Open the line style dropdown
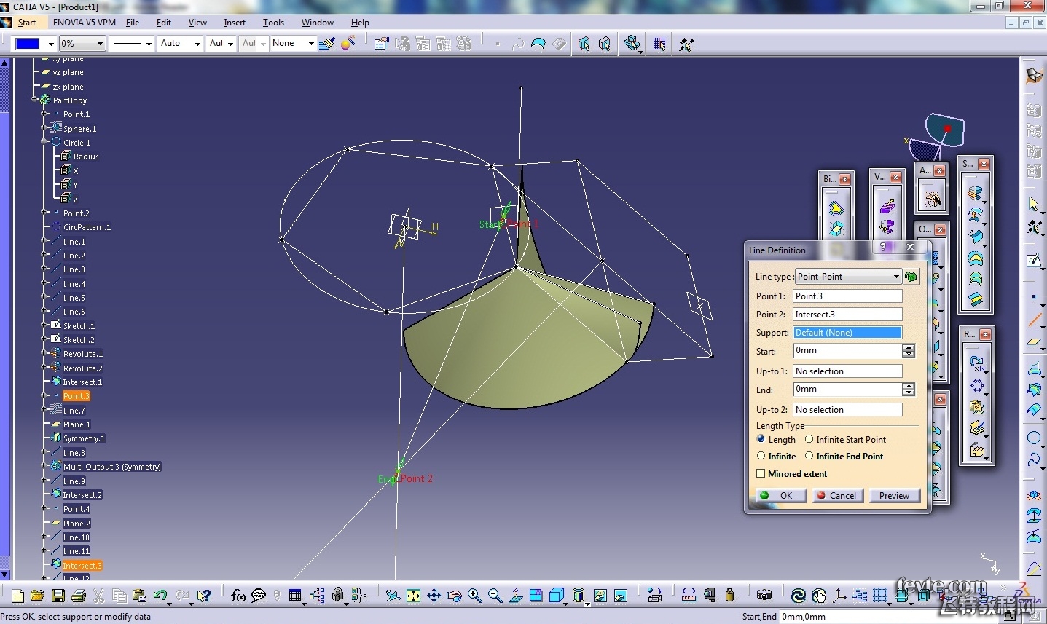Image resolution: width=1047 pixels, height=624 pixels. tap(132, 44)
